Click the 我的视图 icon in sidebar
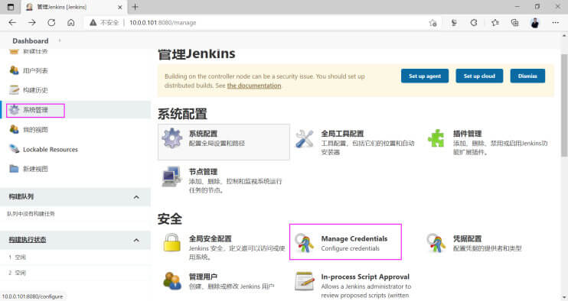The height and width of the screenshot is (301, 568). [x=14, y=129]
